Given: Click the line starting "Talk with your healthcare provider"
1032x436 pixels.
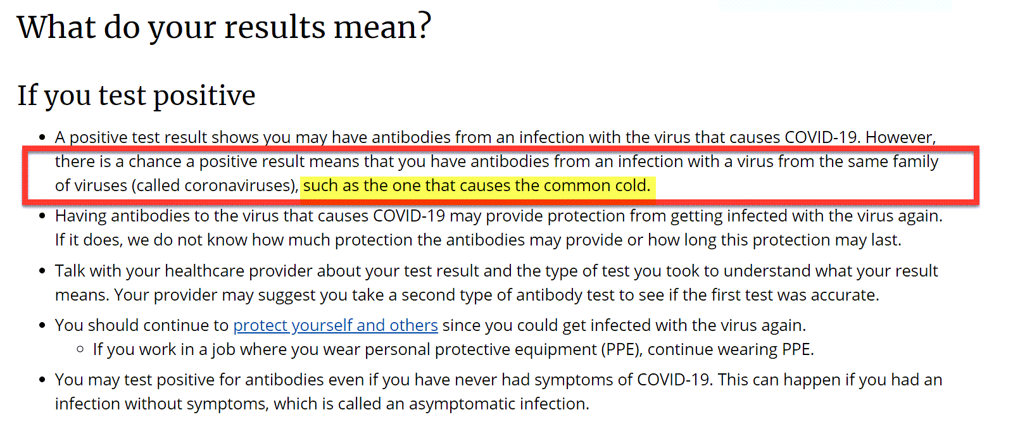Looking at the screenshot, I should click(x=496, y=271).
